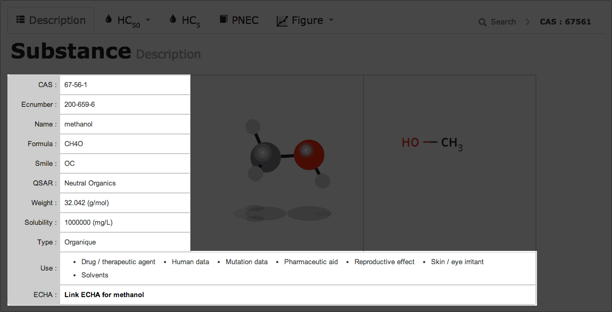Click the Search text link
The image size is (612, 312).
503,22
